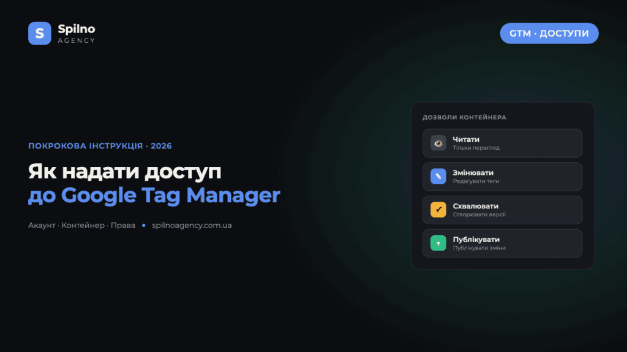Click the Редагувати теги subtitle
The image size is (627, 352).
(476, 181)
